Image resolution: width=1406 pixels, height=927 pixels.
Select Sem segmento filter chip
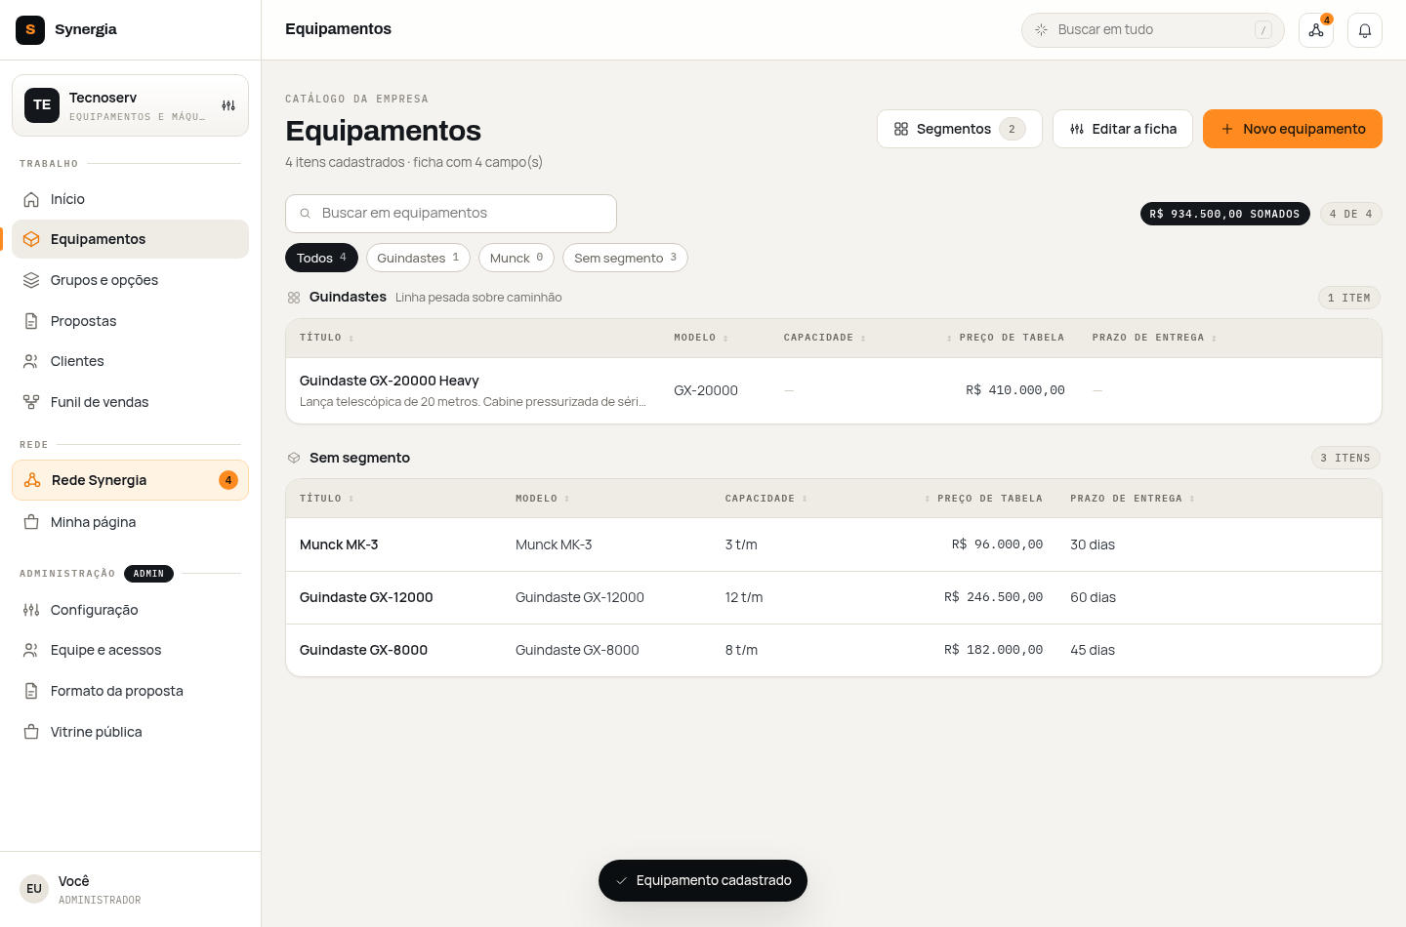pyautogui.click(x=625, y=258)
